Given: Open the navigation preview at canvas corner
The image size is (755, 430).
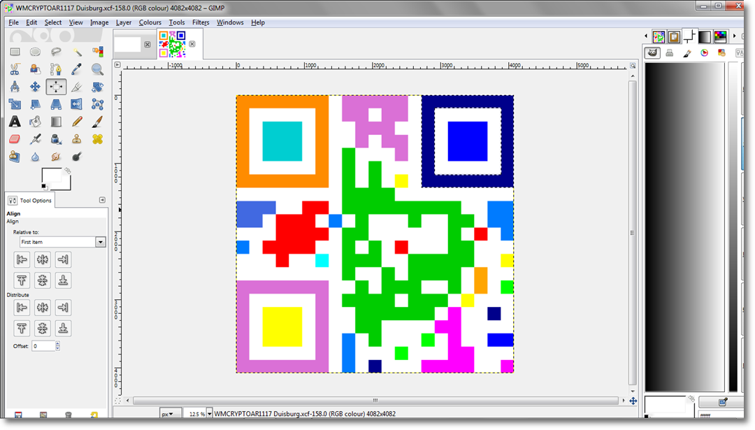Looking at the screenshot, I should click(633, 401).
